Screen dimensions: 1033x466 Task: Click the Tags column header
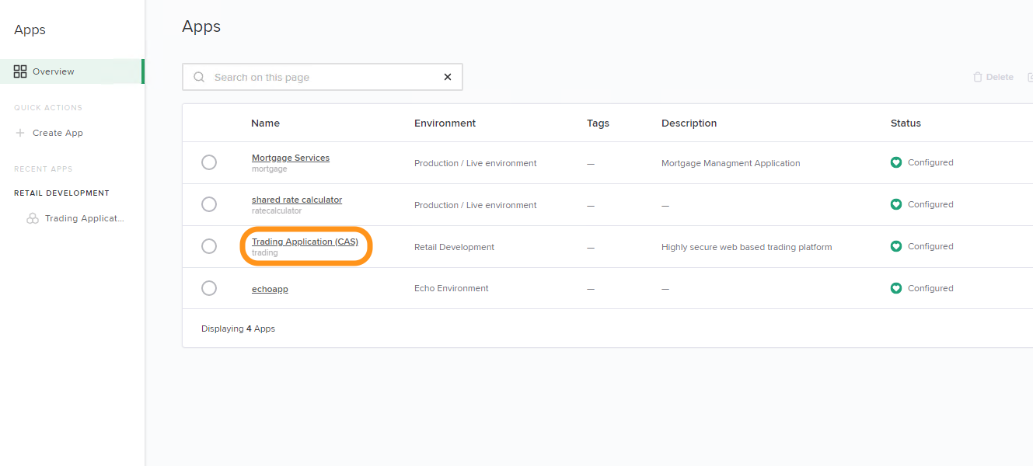point(598,123)
